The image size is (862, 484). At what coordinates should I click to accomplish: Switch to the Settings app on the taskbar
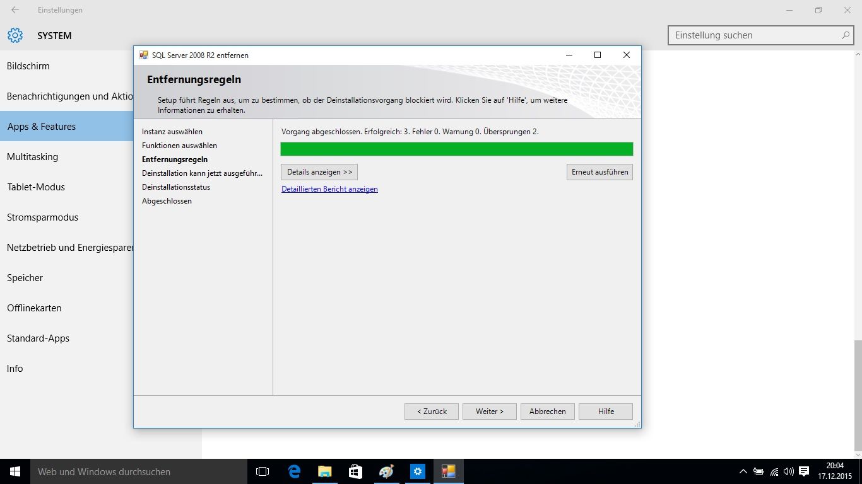(417, 471)
